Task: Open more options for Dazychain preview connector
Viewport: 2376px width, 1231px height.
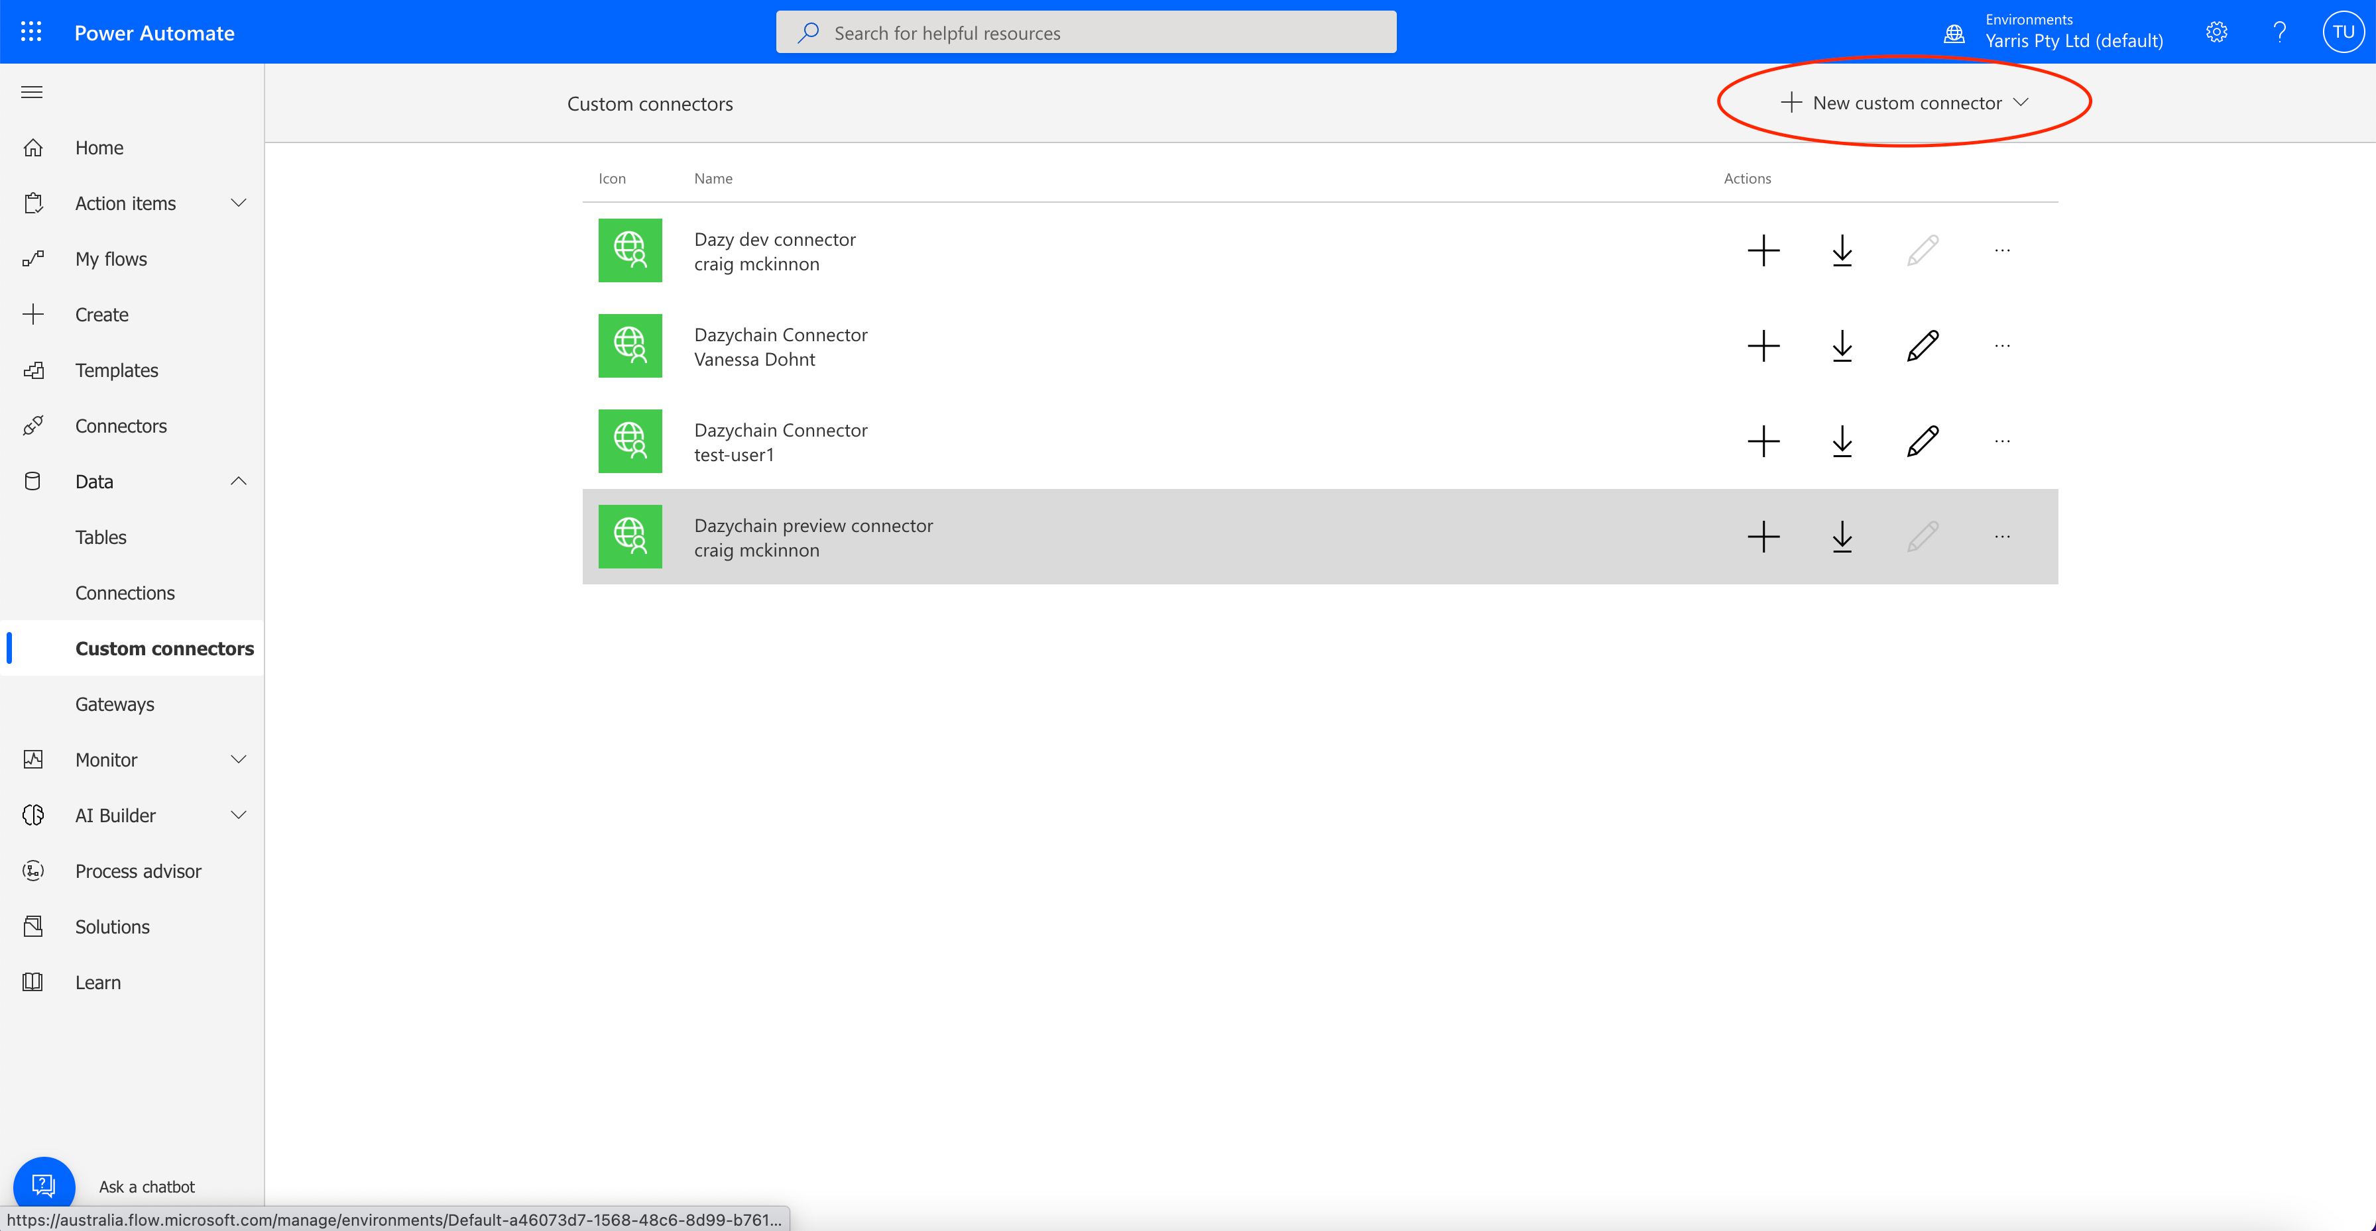Action: 2003,537
